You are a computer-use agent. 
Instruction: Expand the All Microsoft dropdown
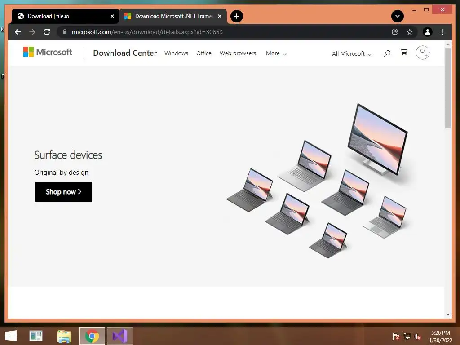pyautogui.click(x=352, y=54)
